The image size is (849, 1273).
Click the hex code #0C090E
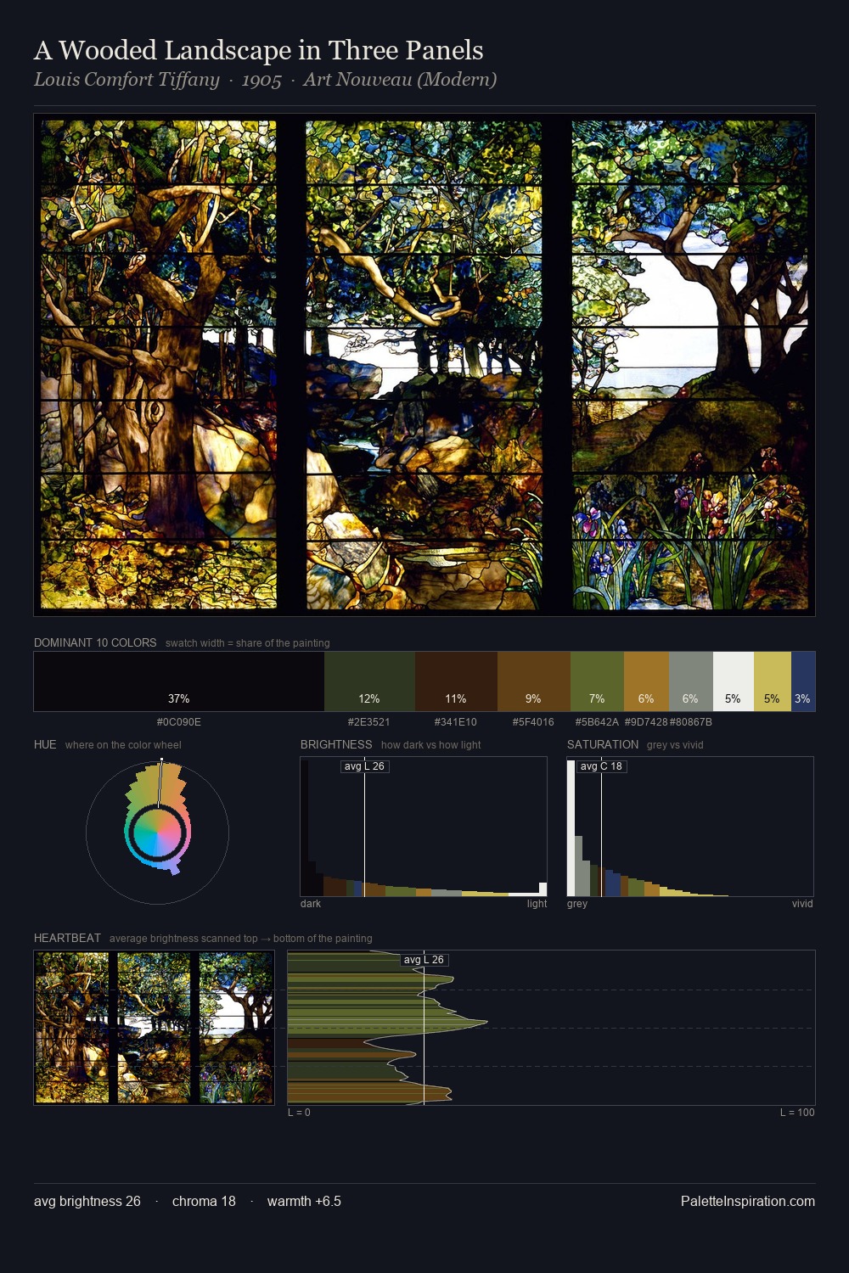179,722
